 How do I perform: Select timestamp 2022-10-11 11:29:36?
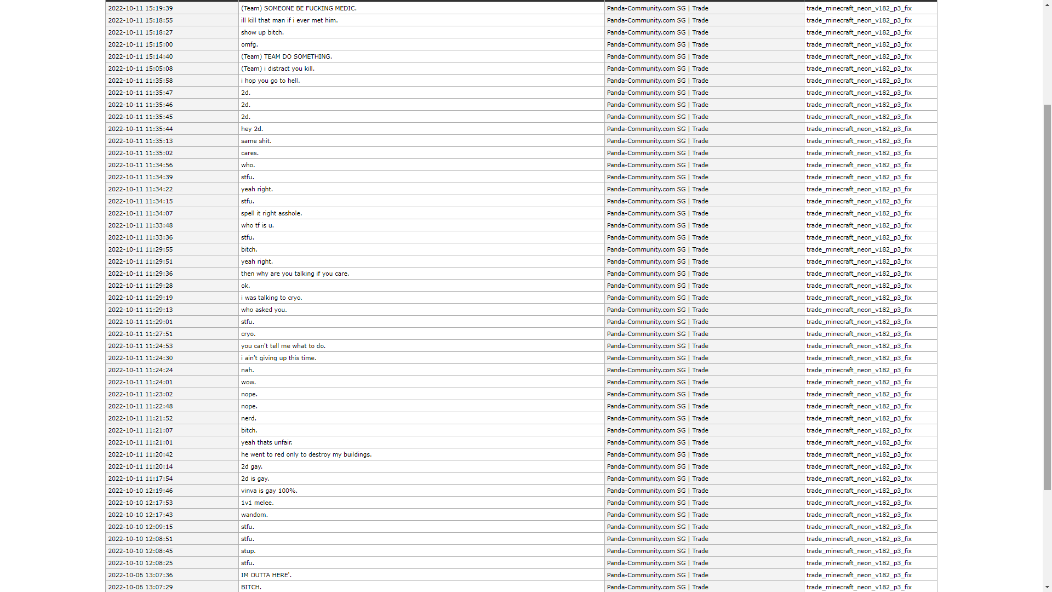140,274
